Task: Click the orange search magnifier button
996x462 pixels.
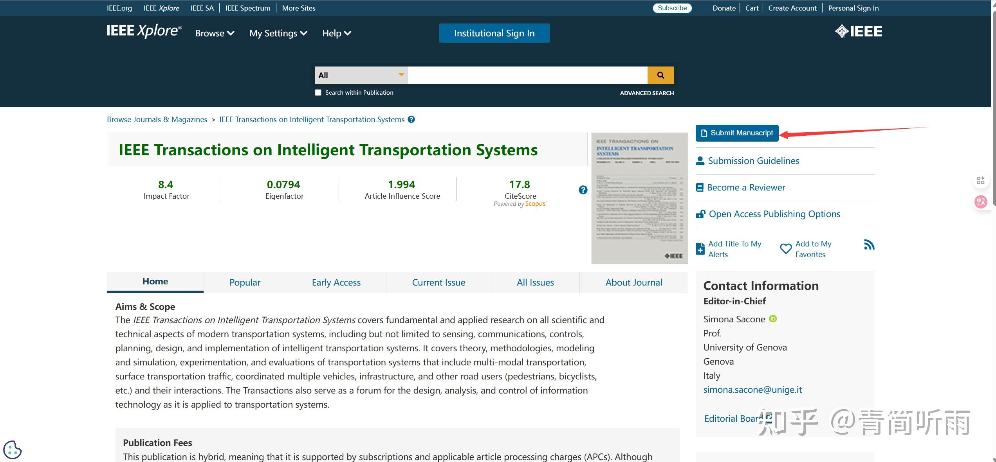Action: 660,75
